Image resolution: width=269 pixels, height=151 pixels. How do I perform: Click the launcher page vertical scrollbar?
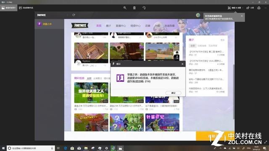click(x=234, y=91)
